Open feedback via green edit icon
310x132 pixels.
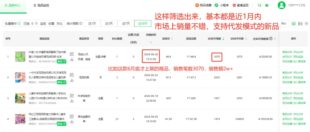[x=267, y=5]
